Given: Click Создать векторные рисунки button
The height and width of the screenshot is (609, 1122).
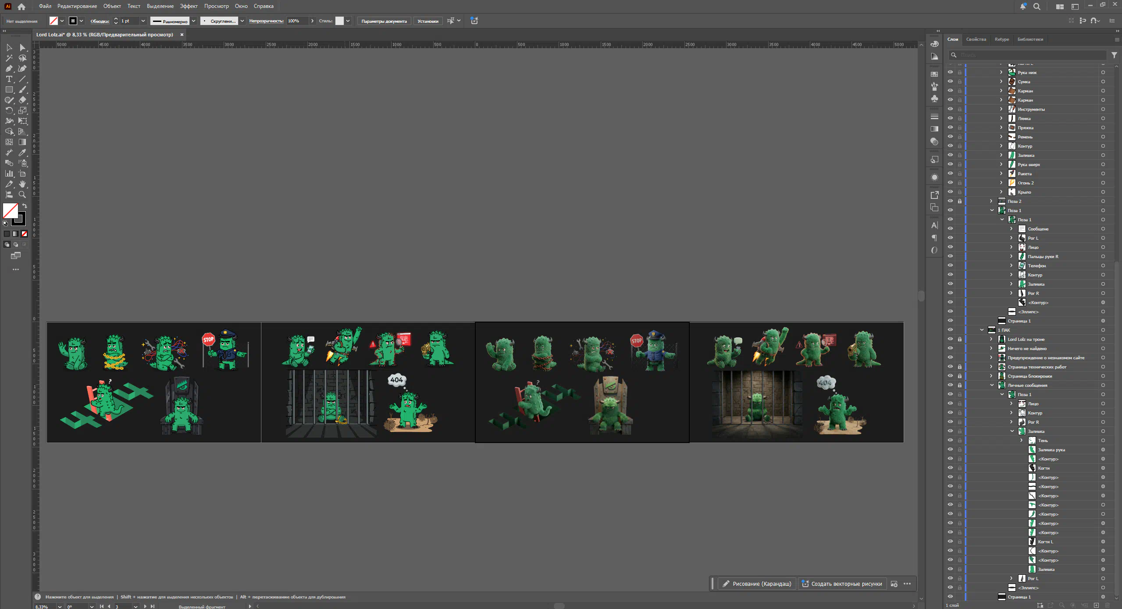Looking at the screenshot, I should pyautogui.click(x=842, y=584).
